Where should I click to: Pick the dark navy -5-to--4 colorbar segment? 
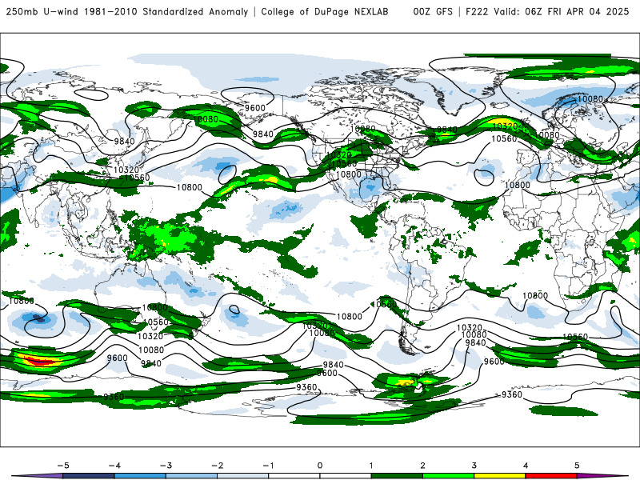pos(89,476)
